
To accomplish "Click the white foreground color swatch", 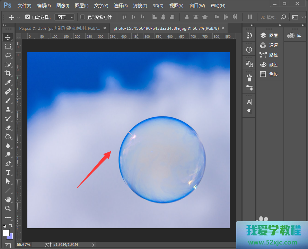I will tap(6, 232).
